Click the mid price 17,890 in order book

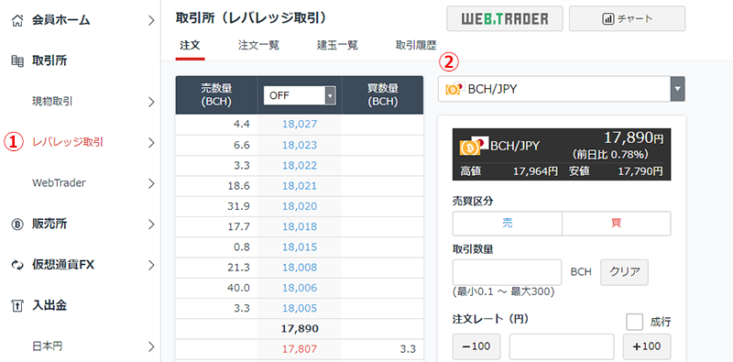(x=300, y=329)
